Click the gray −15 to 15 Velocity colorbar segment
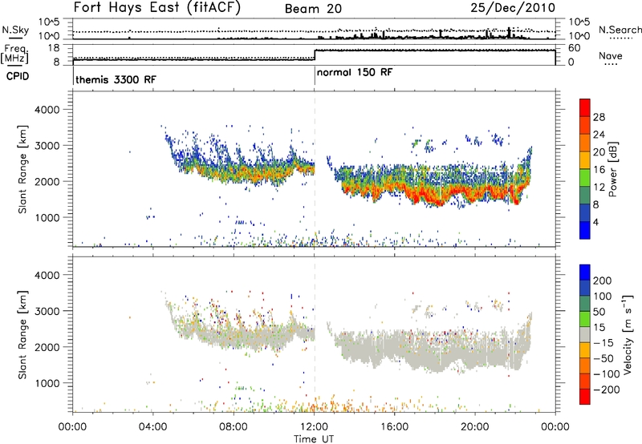Viewport: 642px width, 444px height. coord(585,334)
